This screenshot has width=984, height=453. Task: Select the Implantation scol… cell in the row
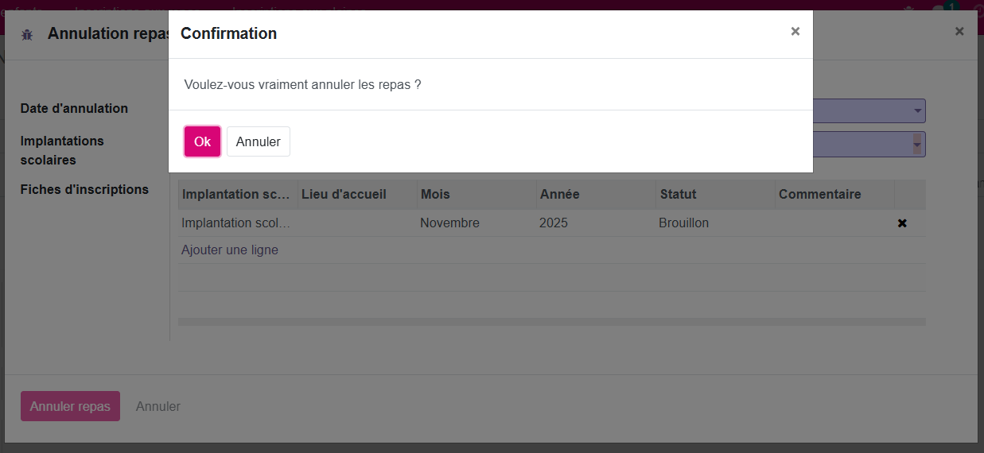tap(236, 223)
